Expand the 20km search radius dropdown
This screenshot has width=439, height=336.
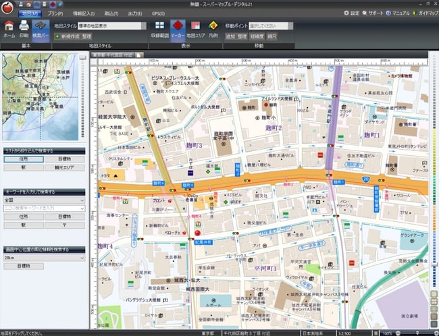82,258
